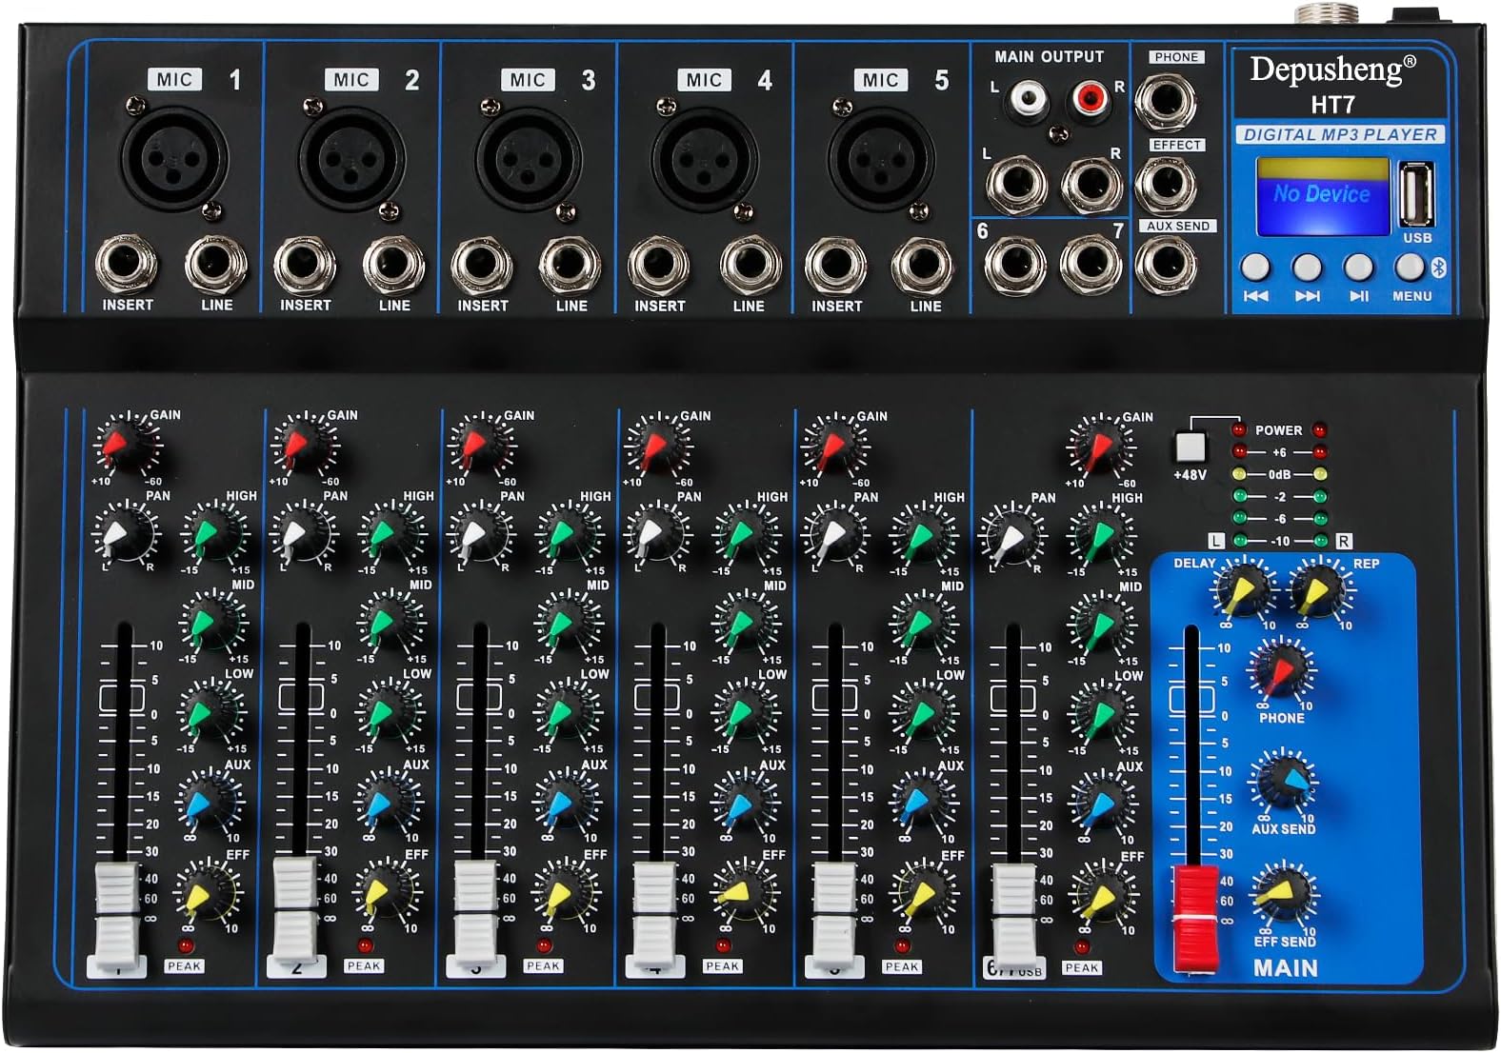Screen dimensions: 1501x1053
Task: Click the channel 7 input jack
Action: pos(1091,266)
